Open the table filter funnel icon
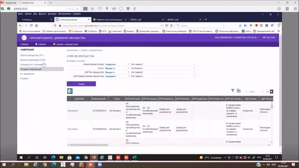 click(233, 91)
